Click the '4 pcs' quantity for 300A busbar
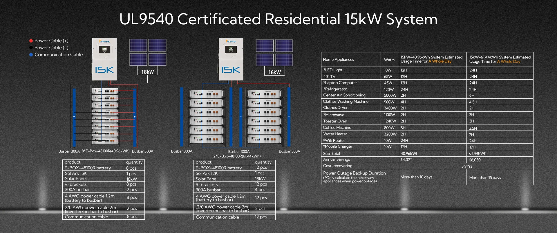This screenshot has height=233, width=557. (x=260, y=190)
